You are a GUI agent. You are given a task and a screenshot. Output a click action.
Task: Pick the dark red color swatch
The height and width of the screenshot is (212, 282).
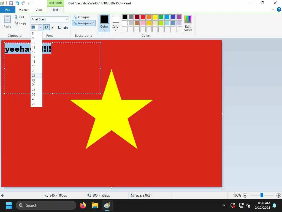pyautogui.click(x=137, y=17)
